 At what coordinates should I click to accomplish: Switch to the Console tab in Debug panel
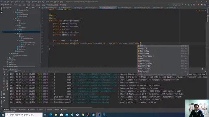tap(18, 72)
